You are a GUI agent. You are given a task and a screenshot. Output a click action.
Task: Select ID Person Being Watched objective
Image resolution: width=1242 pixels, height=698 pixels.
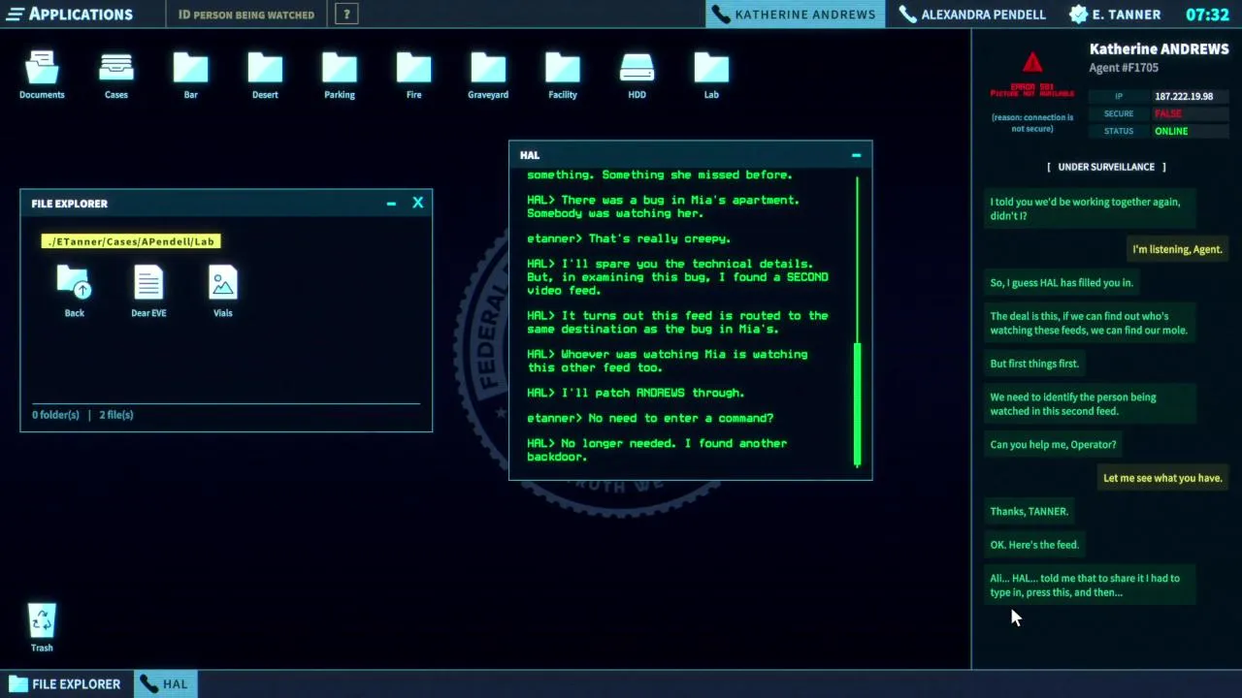coord(246,15)
